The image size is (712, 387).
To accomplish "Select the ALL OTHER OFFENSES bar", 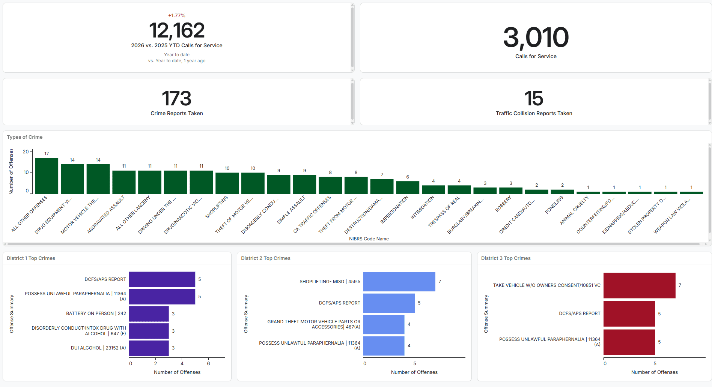I will click(47, 175).
